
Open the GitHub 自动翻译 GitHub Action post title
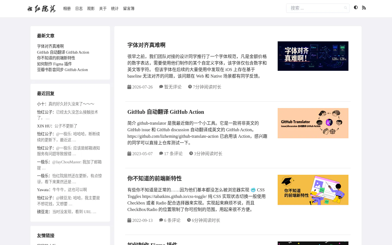(x=166, y=112)
